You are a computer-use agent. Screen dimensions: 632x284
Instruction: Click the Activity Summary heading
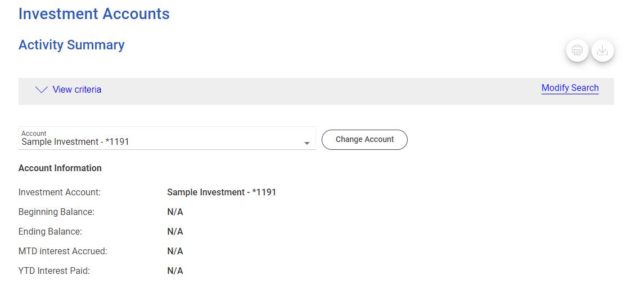pyautogui.click(x=71, y=45)
